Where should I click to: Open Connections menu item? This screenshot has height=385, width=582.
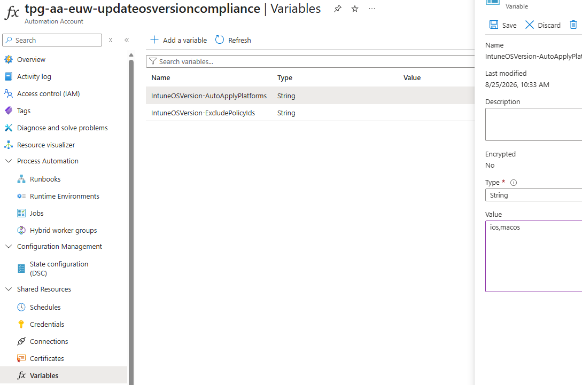(49, 341)
